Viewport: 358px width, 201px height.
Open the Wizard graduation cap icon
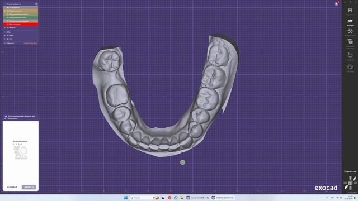tap(350, 21)
